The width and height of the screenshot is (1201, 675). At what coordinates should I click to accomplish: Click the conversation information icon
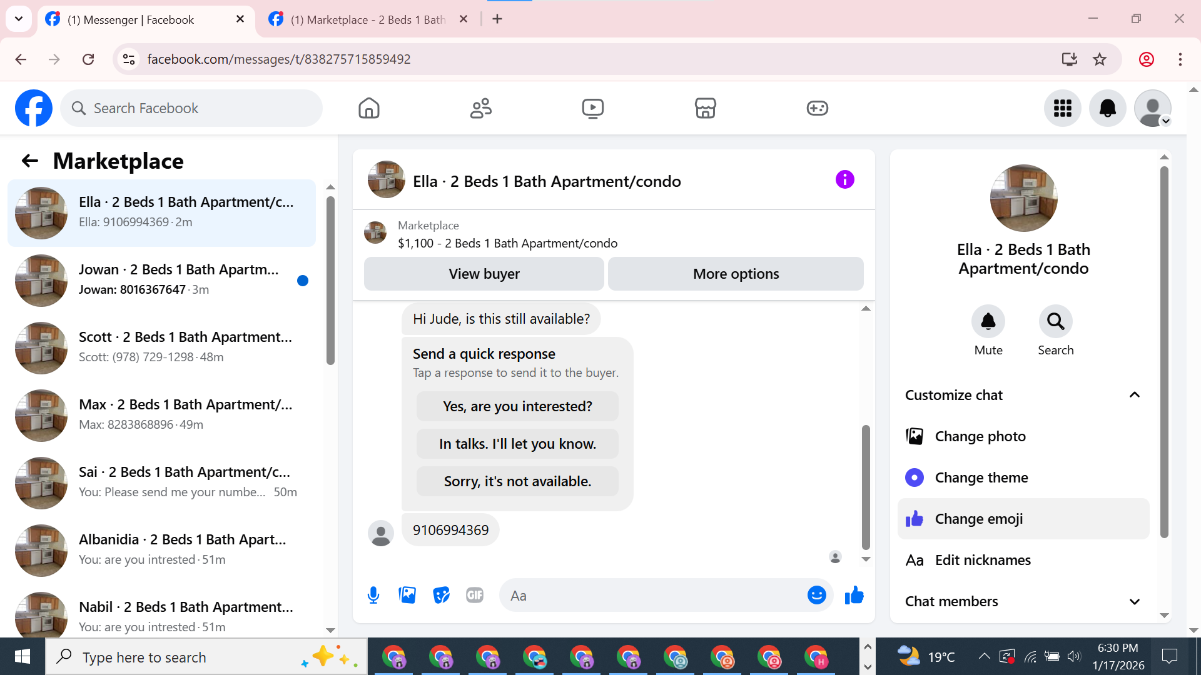(844, 180)
